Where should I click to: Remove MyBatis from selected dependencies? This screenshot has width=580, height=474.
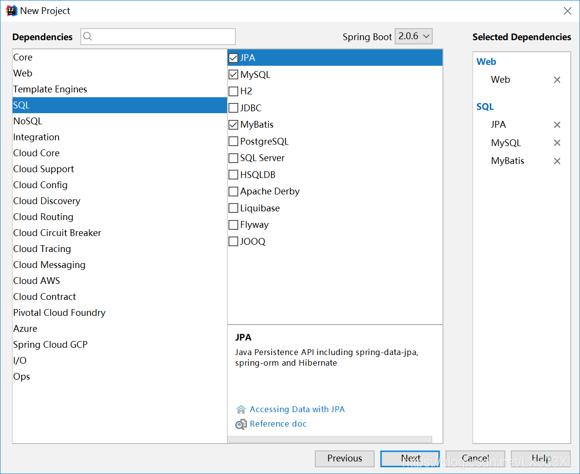(557, 161)
